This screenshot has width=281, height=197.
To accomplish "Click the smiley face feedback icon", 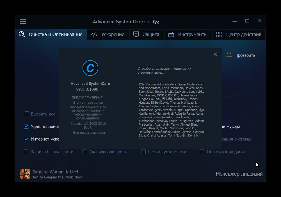I will pyautogui.click(x=229, y=55).
